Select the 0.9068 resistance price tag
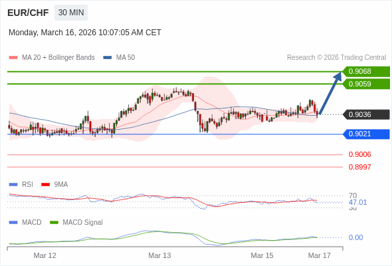This screenshot has width=392, height=266. point(366,72)
